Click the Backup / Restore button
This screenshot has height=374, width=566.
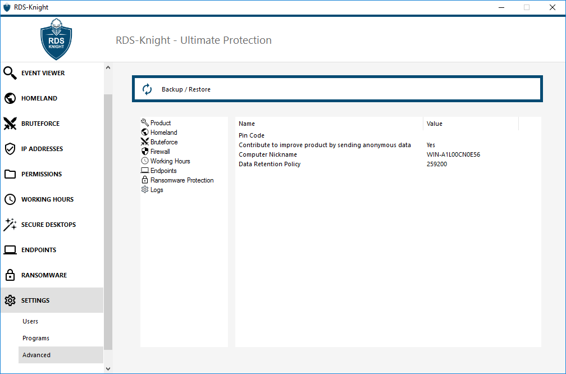[337, 89]
